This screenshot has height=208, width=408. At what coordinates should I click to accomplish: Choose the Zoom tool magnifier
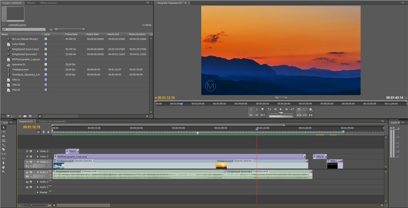pos(4,172)
